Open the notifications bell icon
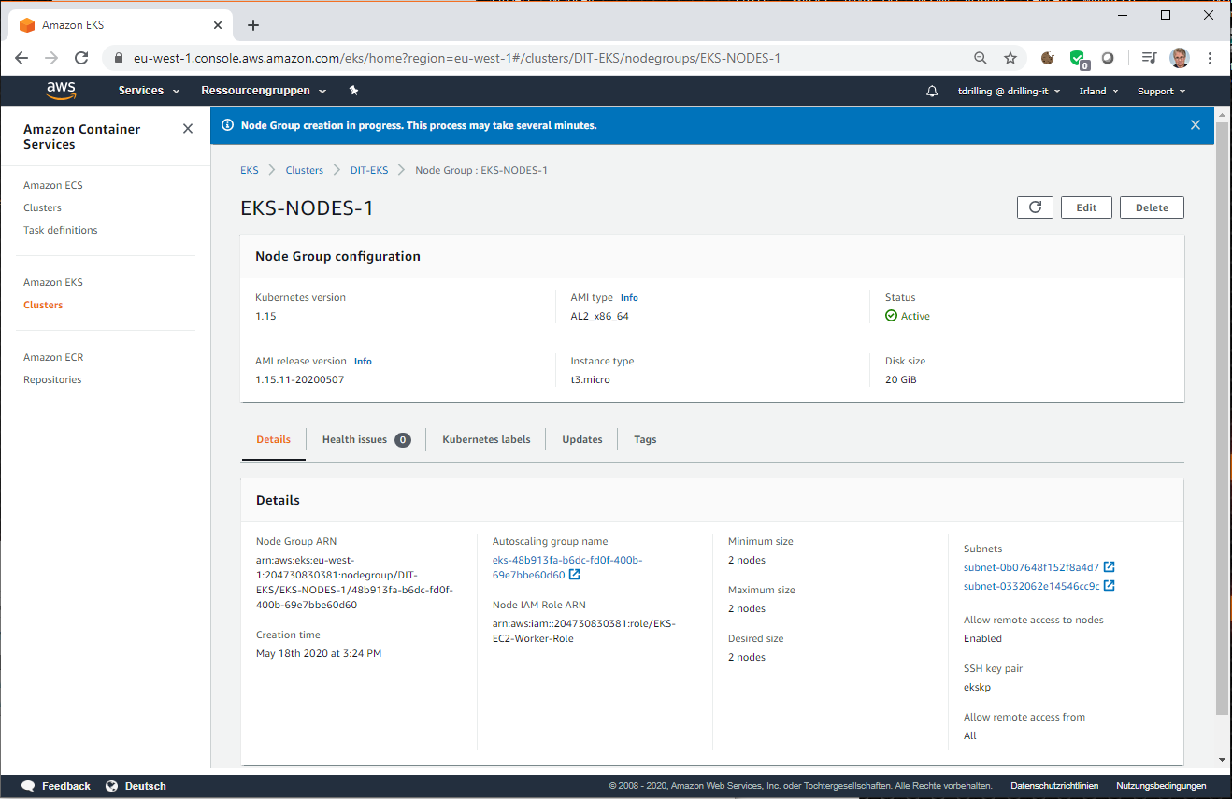The width and height of the screenshot is (1232, 799). [932, 91]
